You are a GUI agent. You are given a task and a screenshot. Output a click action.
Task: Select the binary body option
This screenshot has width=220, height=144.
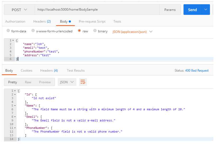click(x=94, y=31)
